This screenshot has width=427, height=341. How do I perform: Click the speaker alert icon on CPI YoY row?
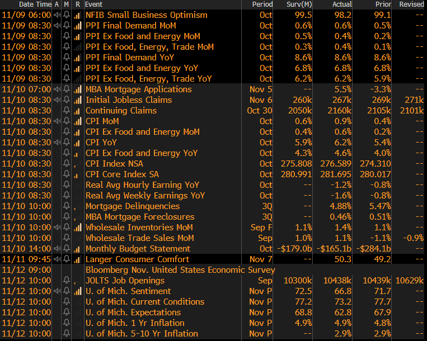point(57,143)
